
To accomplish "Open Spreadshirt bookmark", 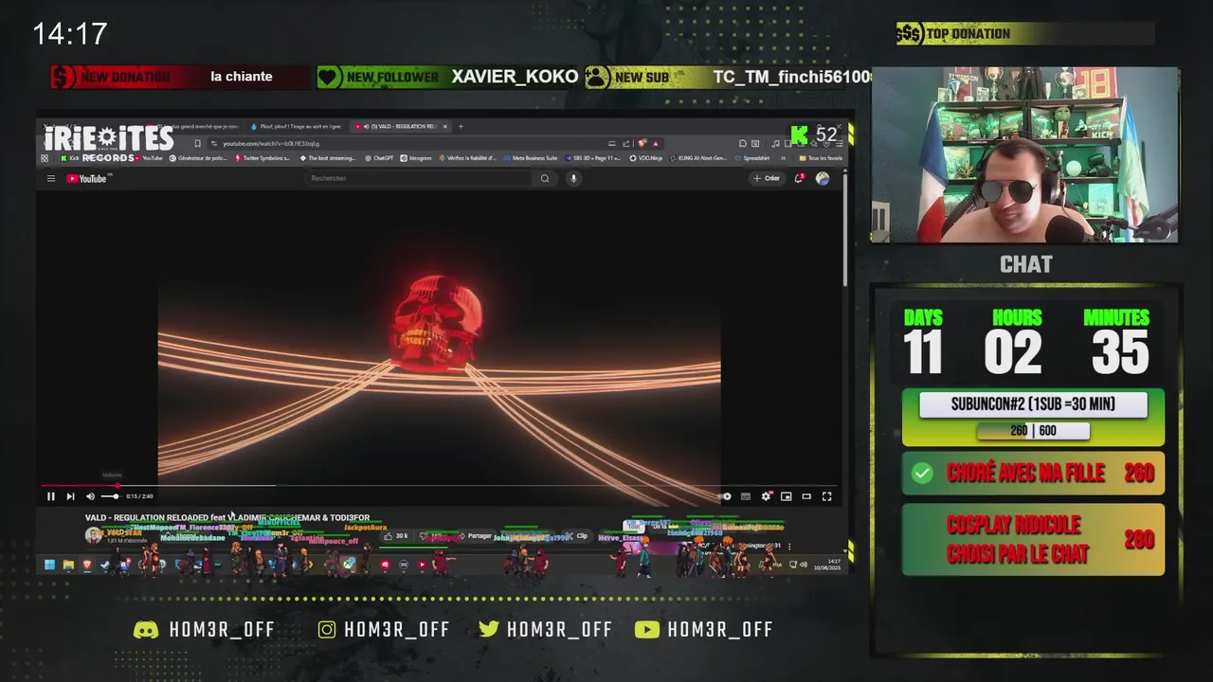I will (751, 158).
